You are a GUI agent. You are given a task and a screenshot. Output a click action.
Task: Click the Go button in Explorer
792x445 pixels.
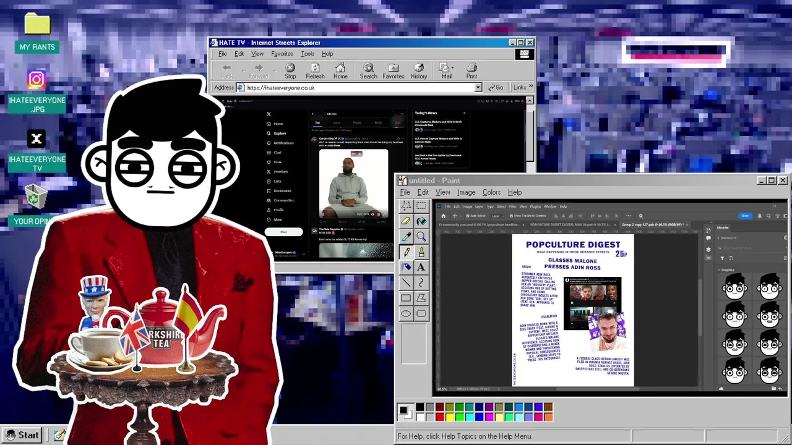(x=496, y=87)
